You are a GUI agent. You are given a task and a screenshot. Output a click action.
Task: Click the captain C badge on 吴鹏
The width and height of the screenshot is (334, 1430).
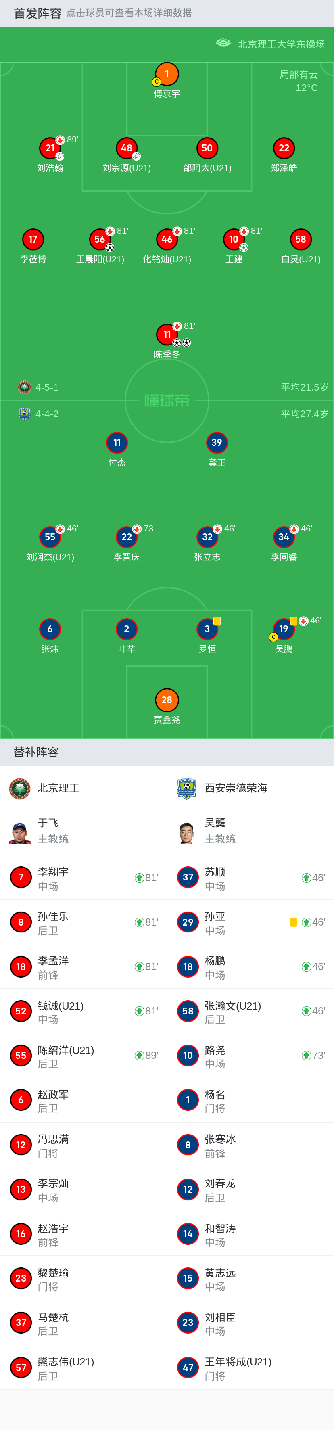[x=273, y=637]
